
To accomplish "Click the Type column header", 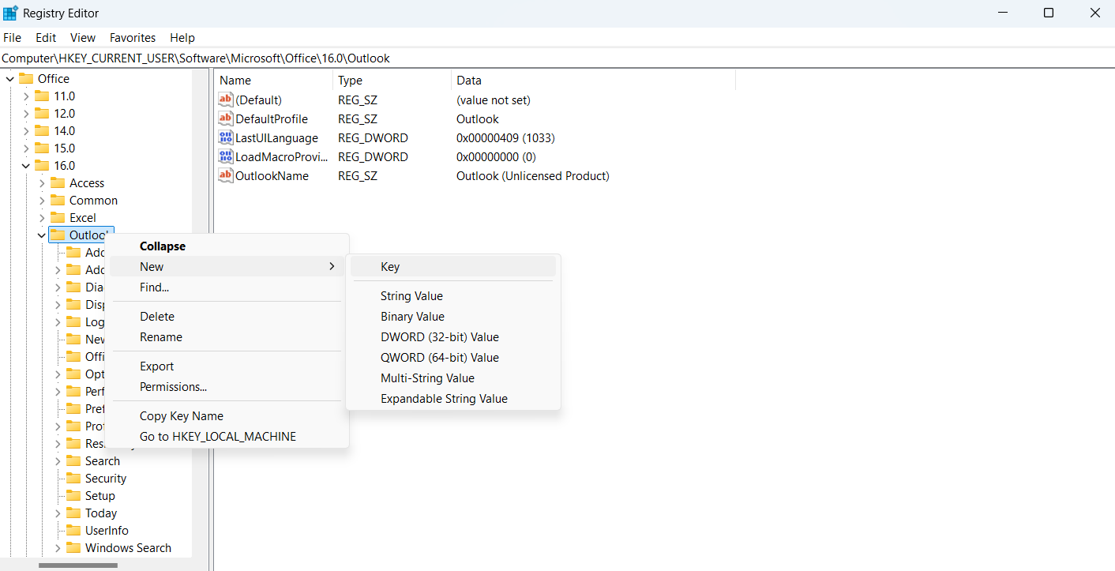I will point(392,81).
